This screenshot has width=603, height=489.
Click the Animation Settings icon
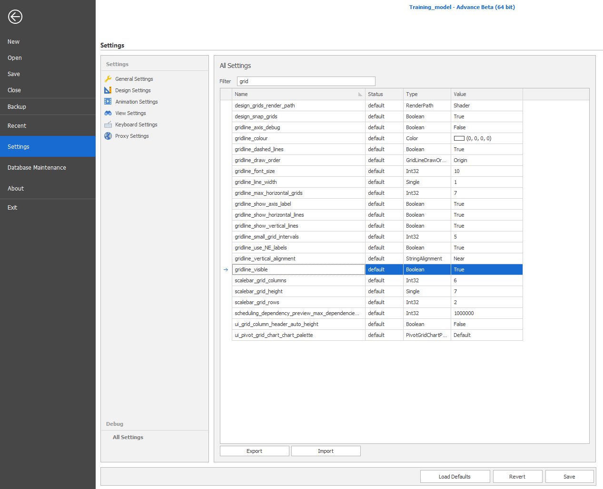[x=108, y=102]
